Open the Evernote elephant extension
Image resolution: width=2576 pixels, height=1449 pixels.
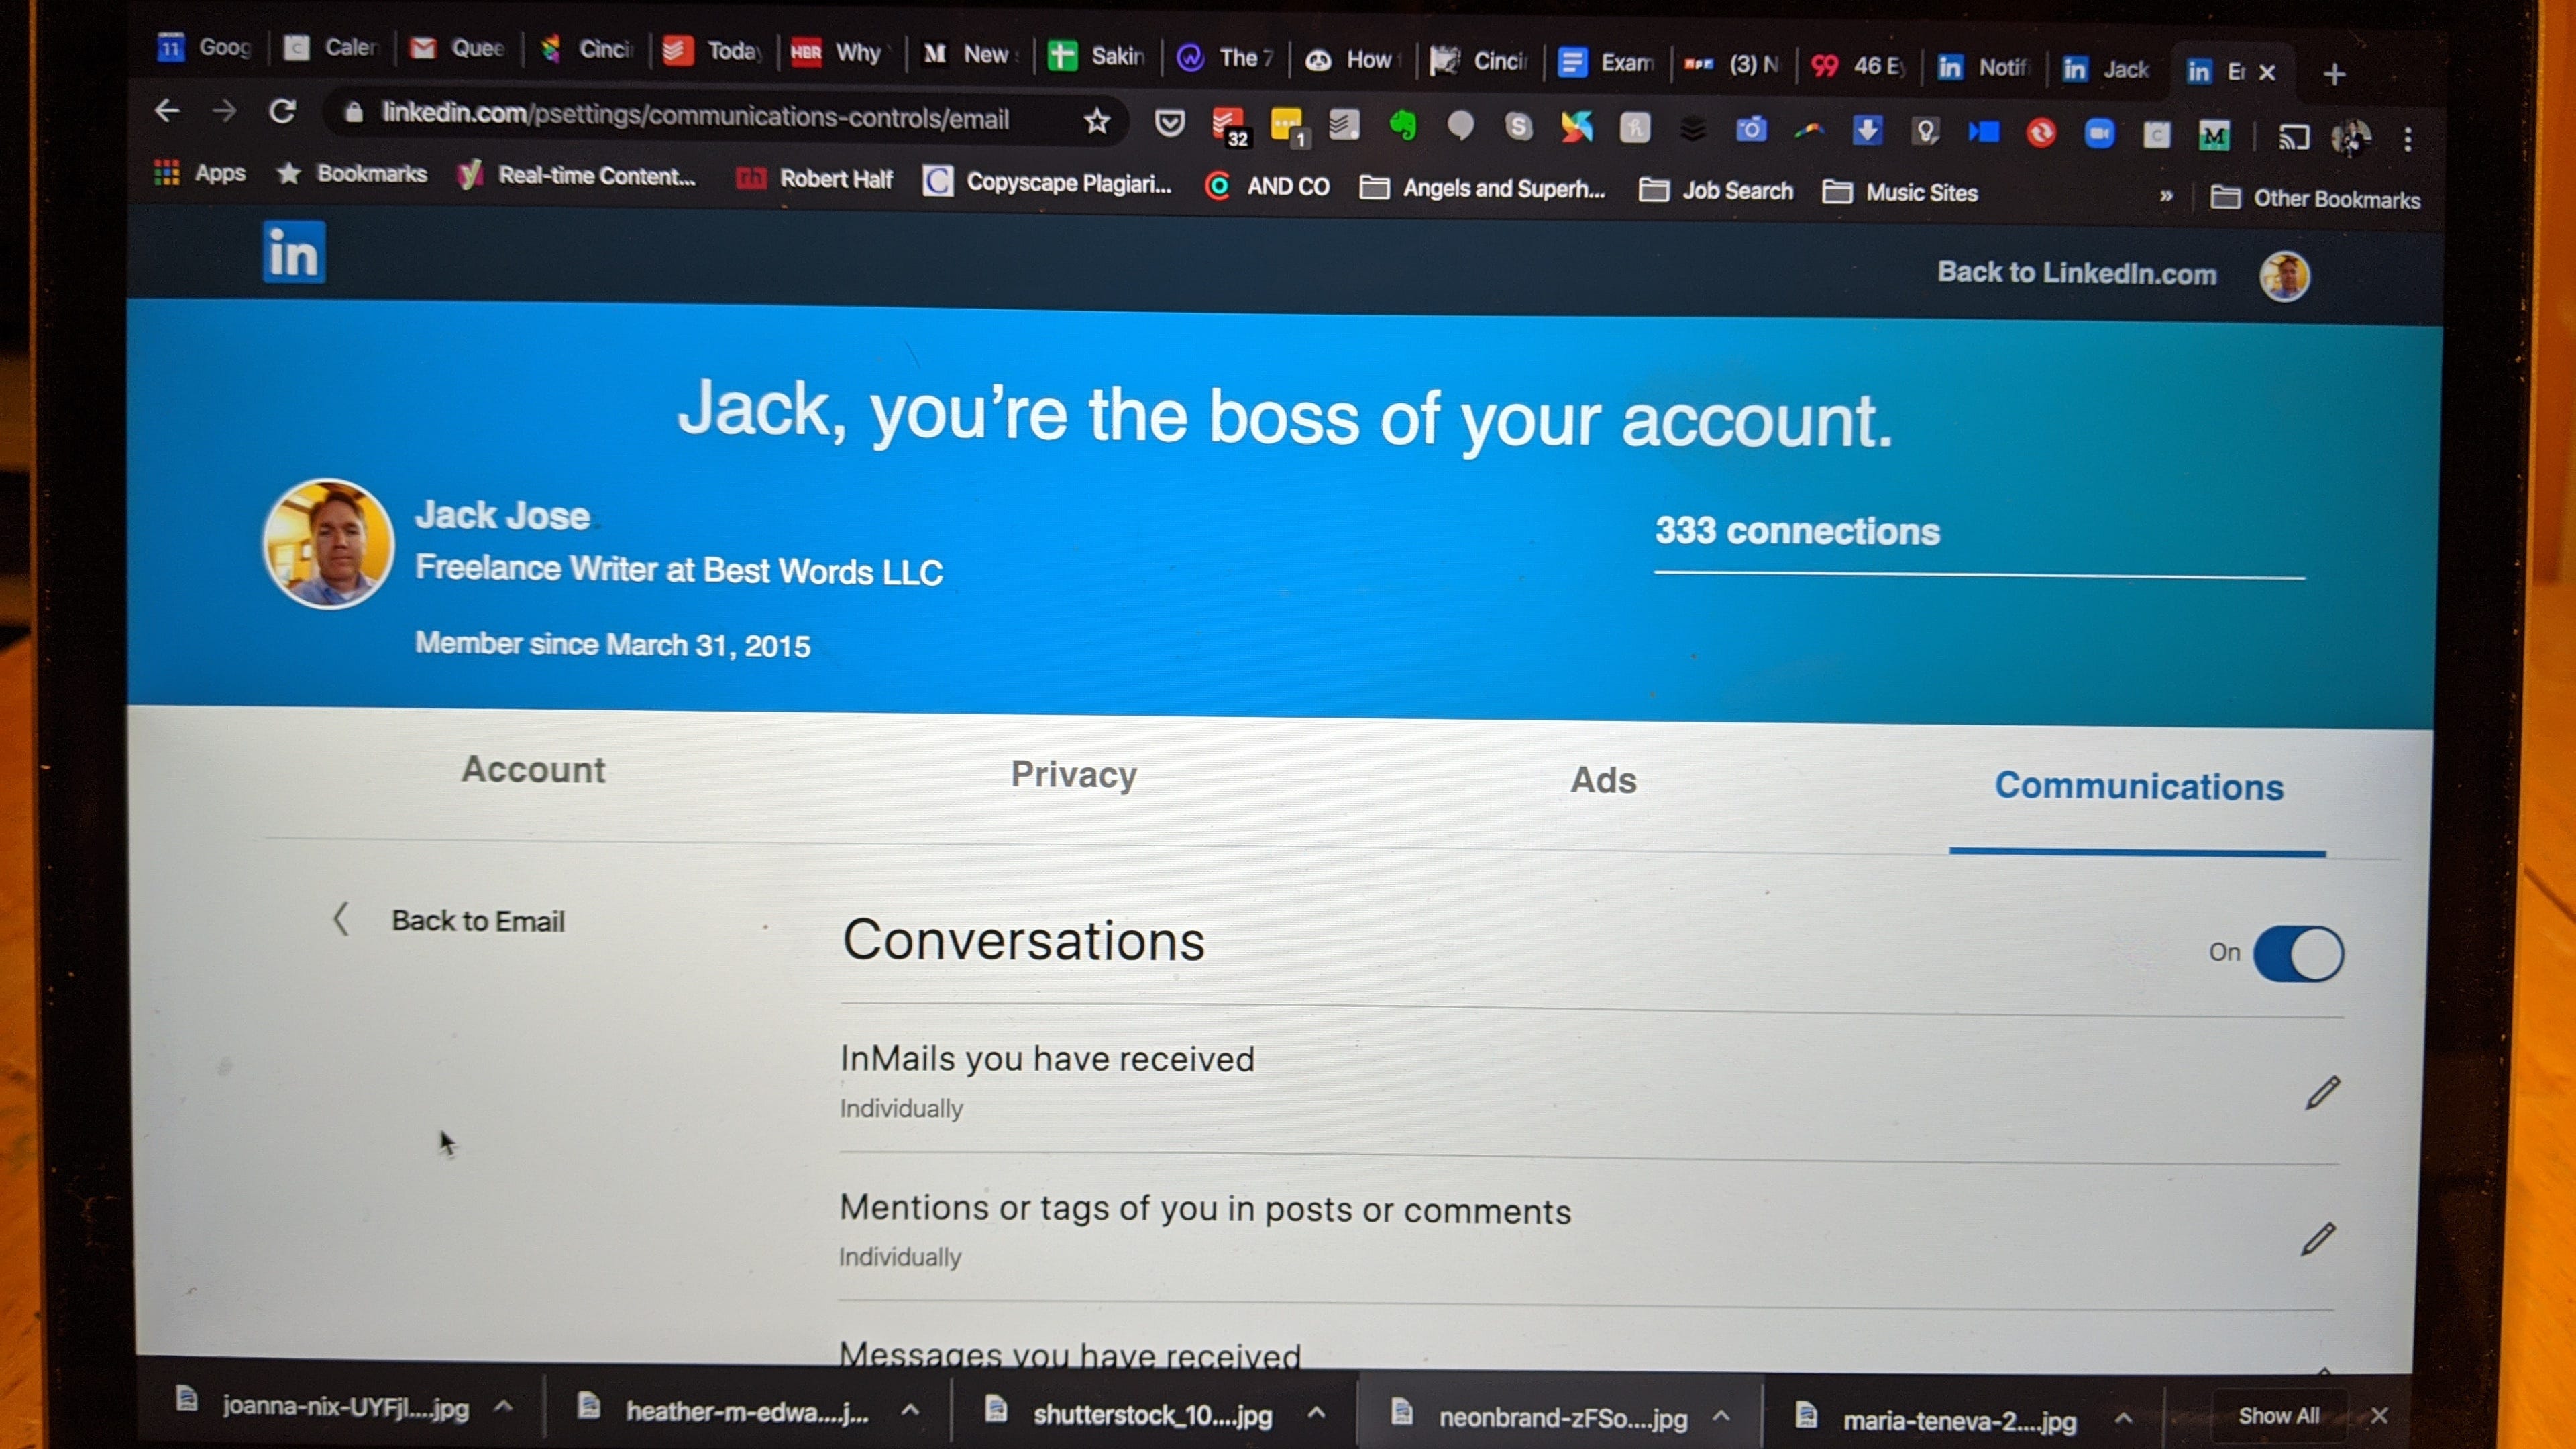(1403, 125)
